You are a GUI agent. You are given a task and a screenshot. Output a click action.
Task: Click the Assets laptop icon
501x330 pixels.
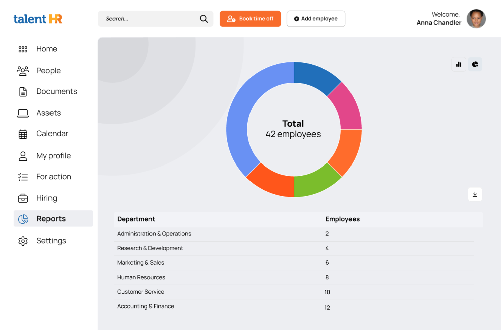coord(23,113)
